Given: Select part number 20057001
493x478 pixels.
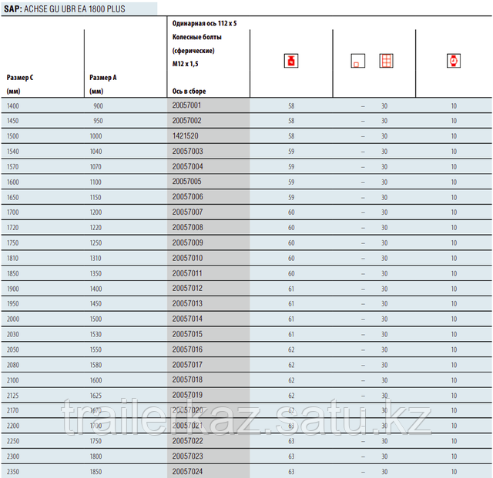Looking at the screenshot, I should point(186,105).
